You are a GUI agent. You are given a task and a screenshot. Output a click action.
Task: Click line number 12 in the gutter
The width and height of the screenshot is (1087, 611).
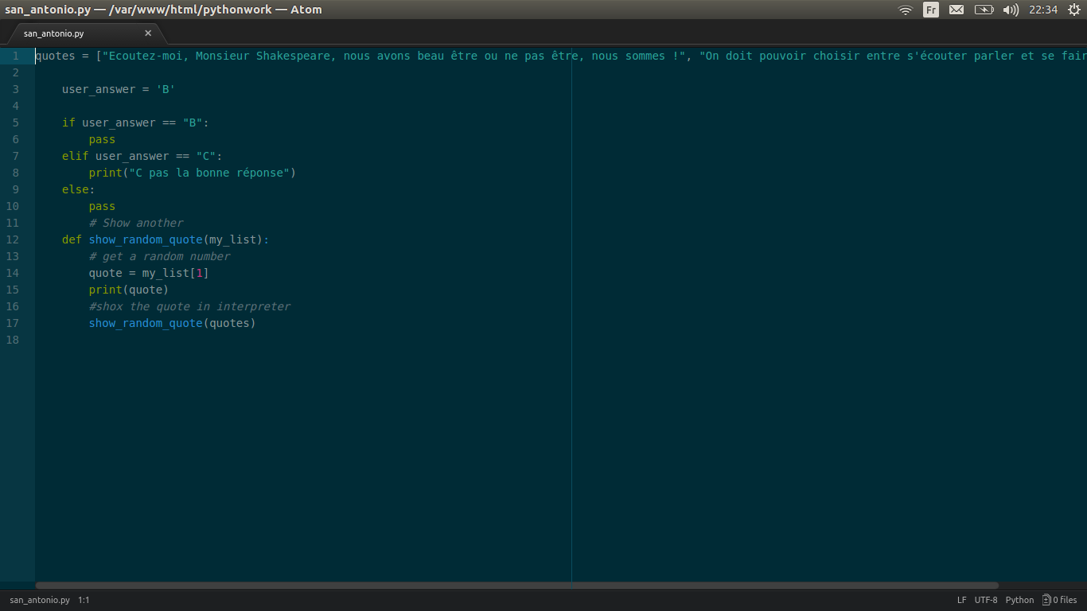tap(13, 239)
